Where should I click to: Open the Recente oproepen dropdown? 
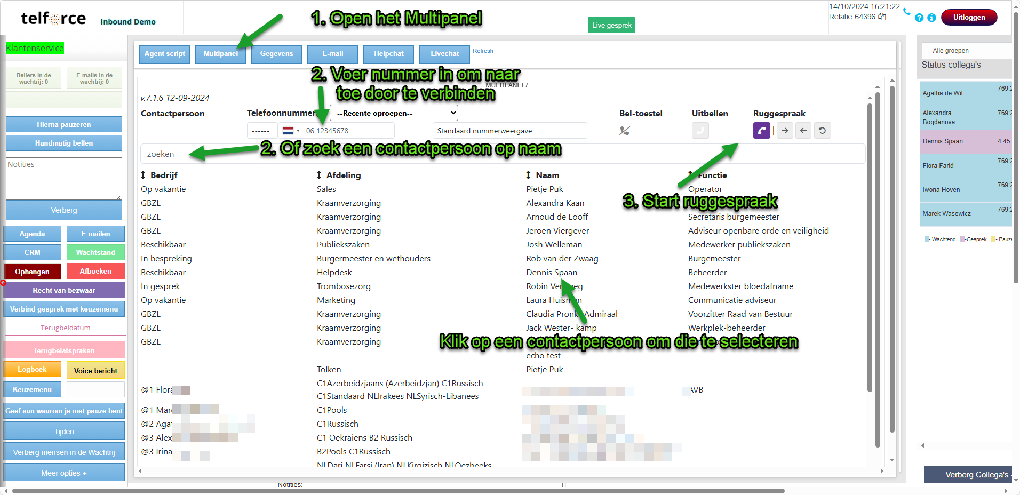pyautogui.click(x=394, y=113)
